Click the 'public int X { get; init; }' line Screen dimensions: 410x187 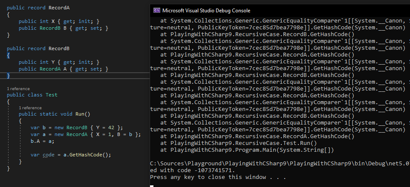59,21
